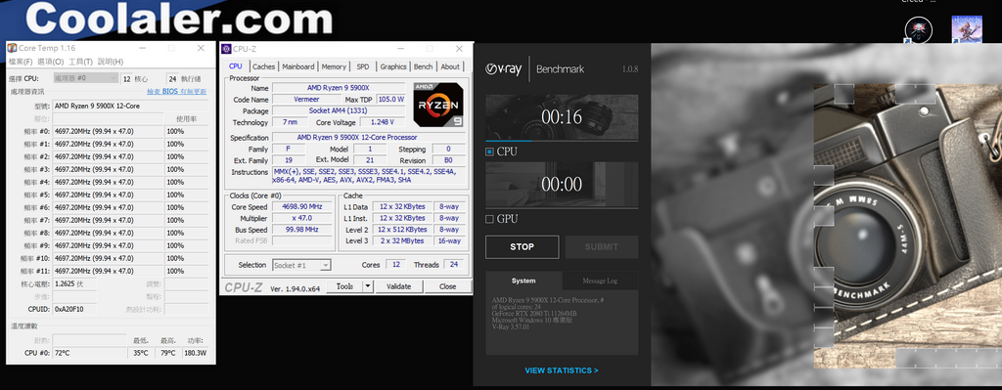
Task: Open the Message Log tab
Action: click(600, 281)
